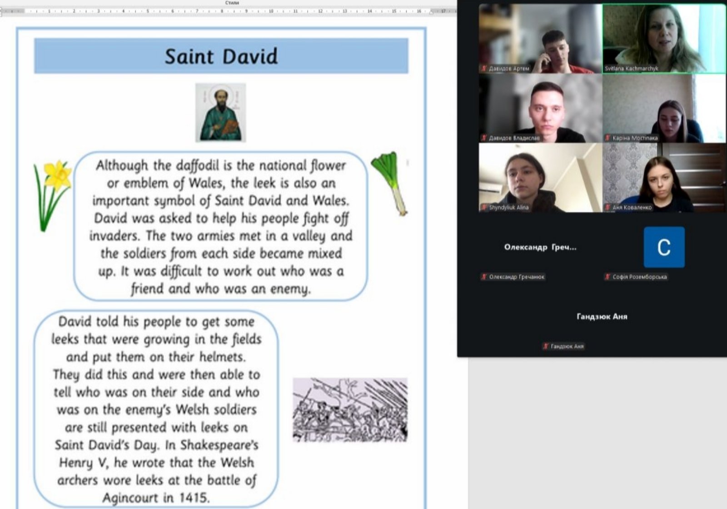Image resolution: width=727 pixels, height=509 pixels.
Task: Click the line 'David told his people to get some'
Action: click(156, 322)
